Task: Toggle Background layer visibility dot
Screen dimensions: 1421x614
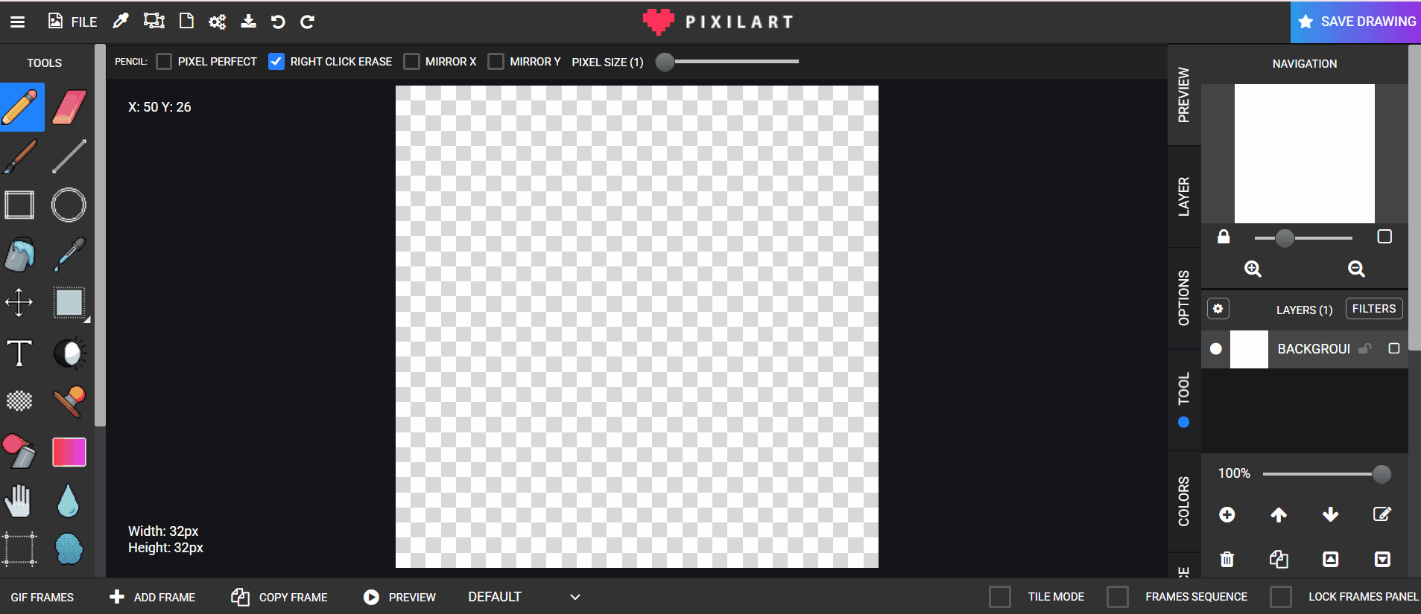Action: click(1216, 348)
